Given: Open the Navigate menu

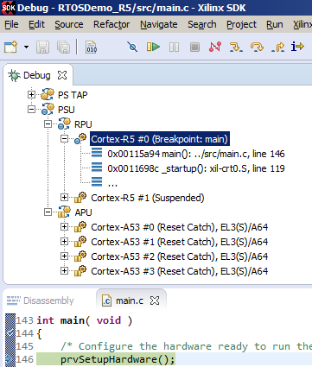Looking at the screenshot, I should click(159, 25).
